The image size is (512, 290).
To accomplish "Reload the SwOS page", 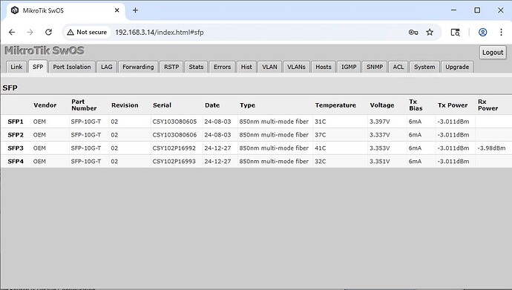I will (x=49, y=33).
